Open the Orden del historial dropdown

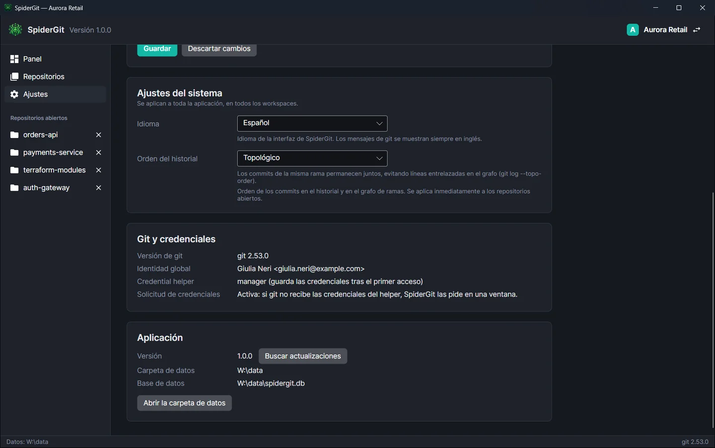pyautogui.click(x=312, y=158)
